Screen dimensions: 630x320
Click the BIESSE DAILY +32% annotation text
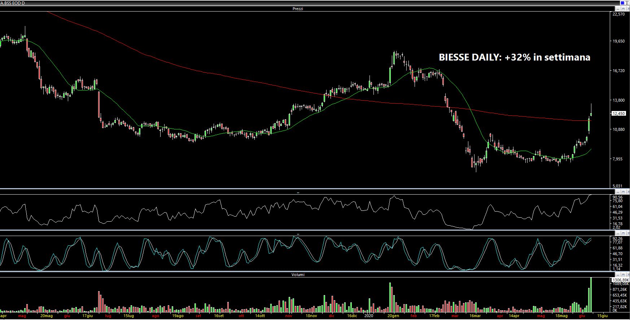[515, 57]
